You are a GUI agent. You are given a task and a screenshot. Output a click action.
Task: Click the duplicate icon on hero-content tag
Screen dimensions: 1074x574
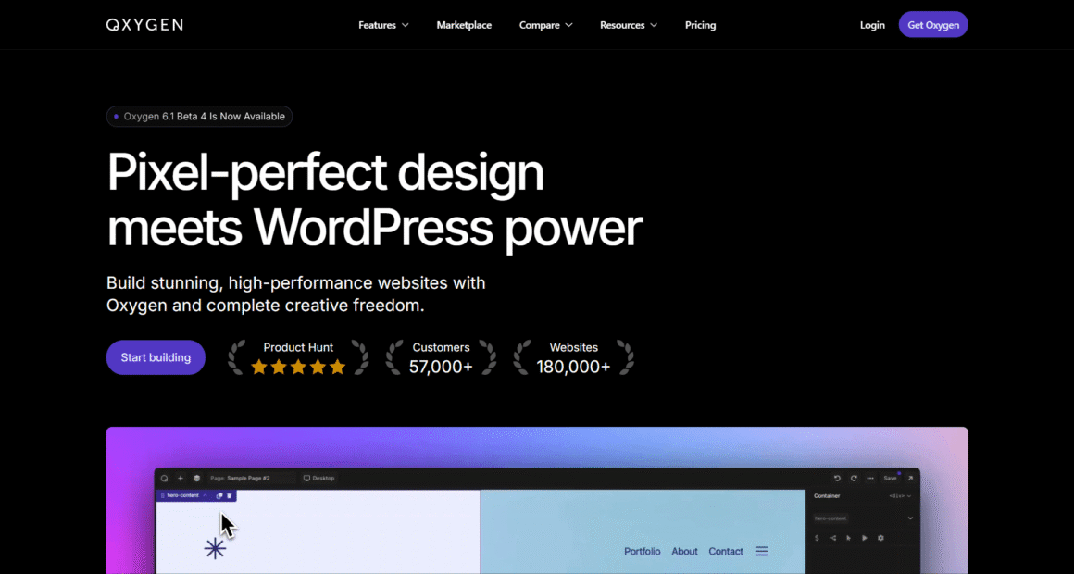219,495
